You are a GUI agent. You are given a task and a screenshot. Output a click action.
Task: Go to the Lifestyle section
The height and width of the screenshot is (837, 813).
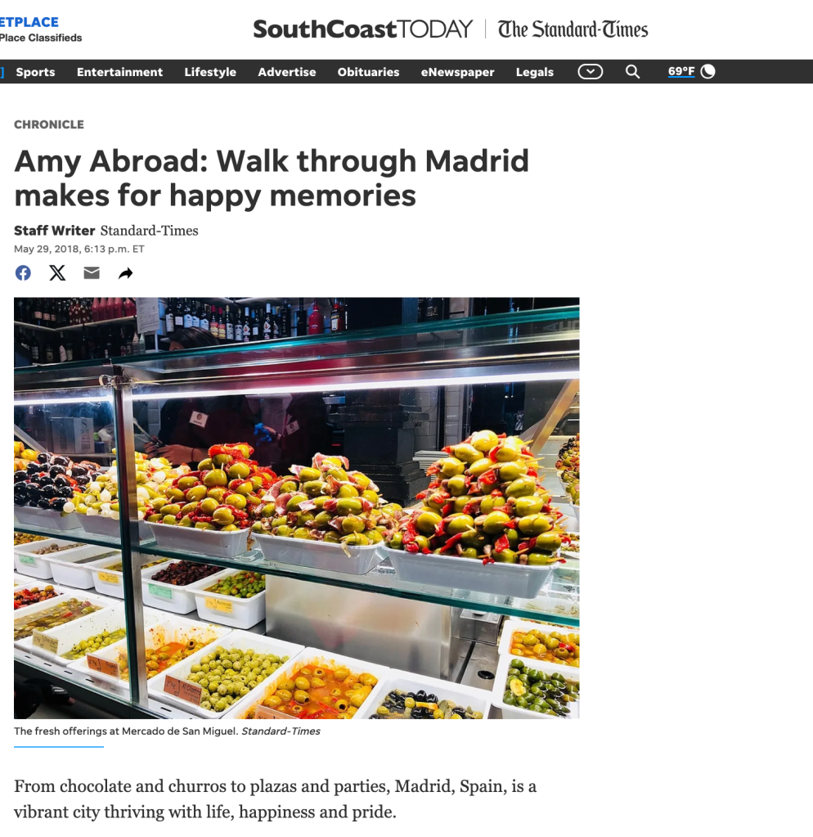tap(210, 72)
